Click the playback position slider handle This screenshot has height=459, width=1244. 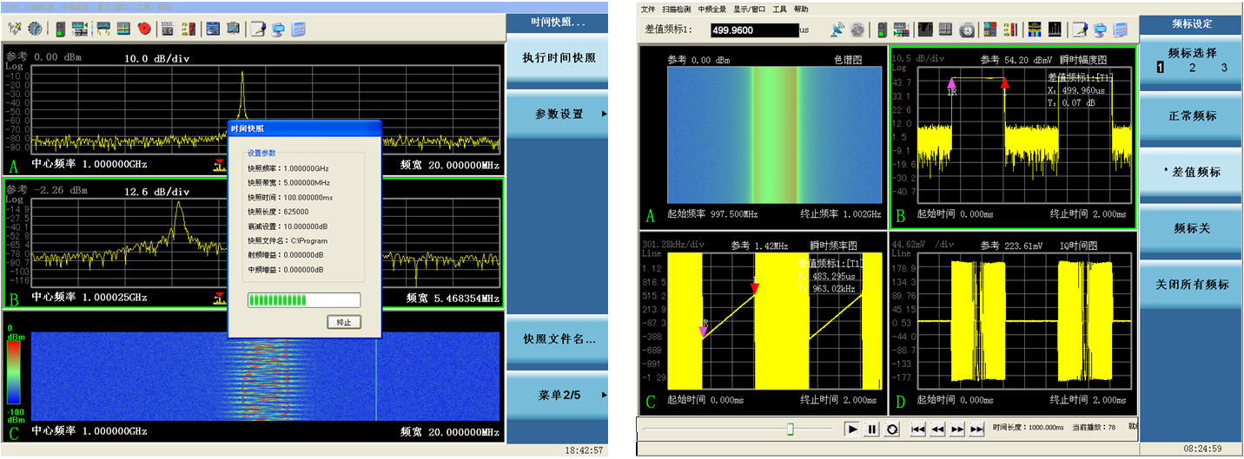(790, 429)
